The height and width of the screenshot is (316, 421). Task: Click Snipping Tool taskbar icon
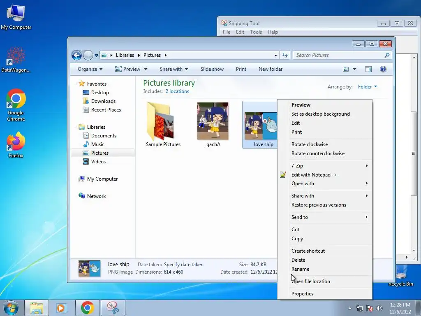[113, 308]
